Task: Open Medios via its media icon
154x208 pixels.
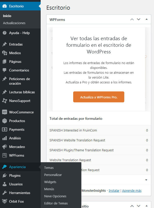Action: pyautogui.click(x=4, y=53)
